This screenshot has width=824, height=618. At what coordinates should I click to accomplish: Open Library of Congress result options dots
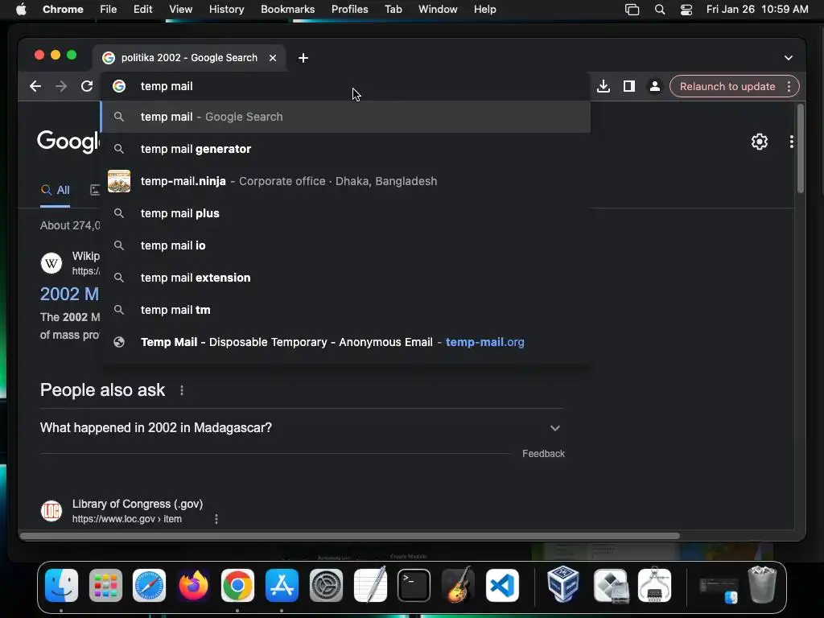(216, 519)
